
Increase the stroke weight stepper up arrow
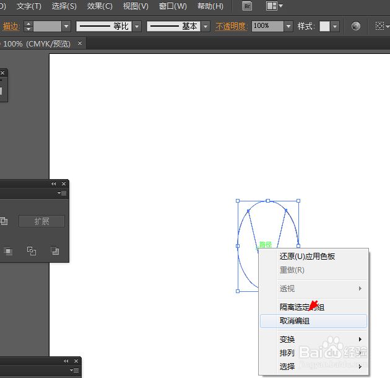point(28,24)
